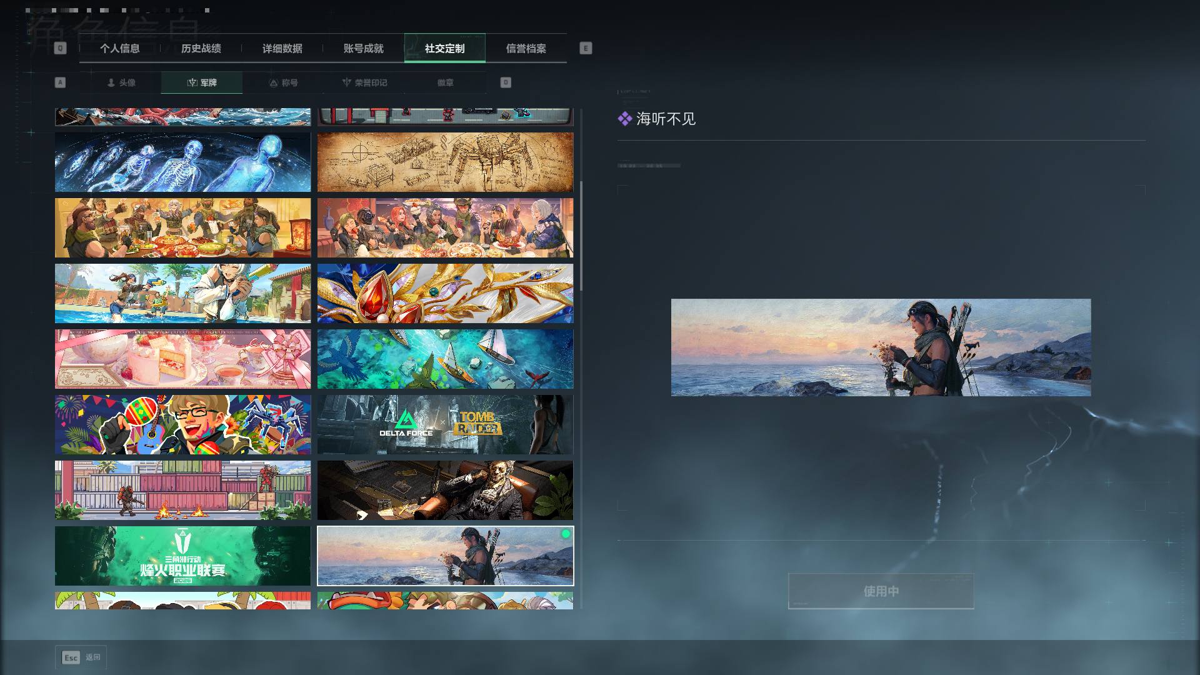Click the large 海听不见 preview image

point(881,347)
